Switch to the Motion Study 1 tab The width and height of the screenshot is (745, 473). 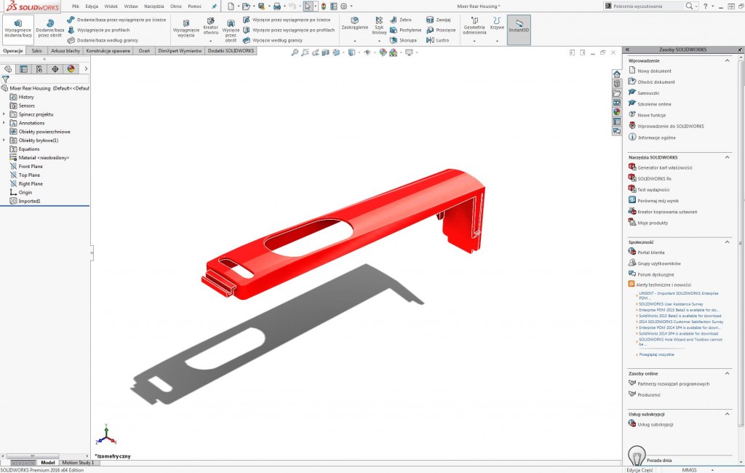[x=77, y=462]
